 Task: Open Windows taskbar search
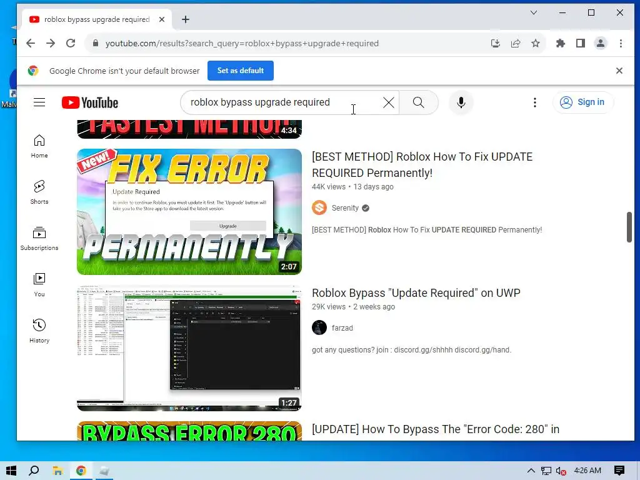34,471
